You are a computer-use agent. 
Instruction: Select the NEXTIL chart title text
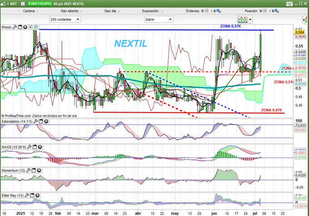coord(131,43)
